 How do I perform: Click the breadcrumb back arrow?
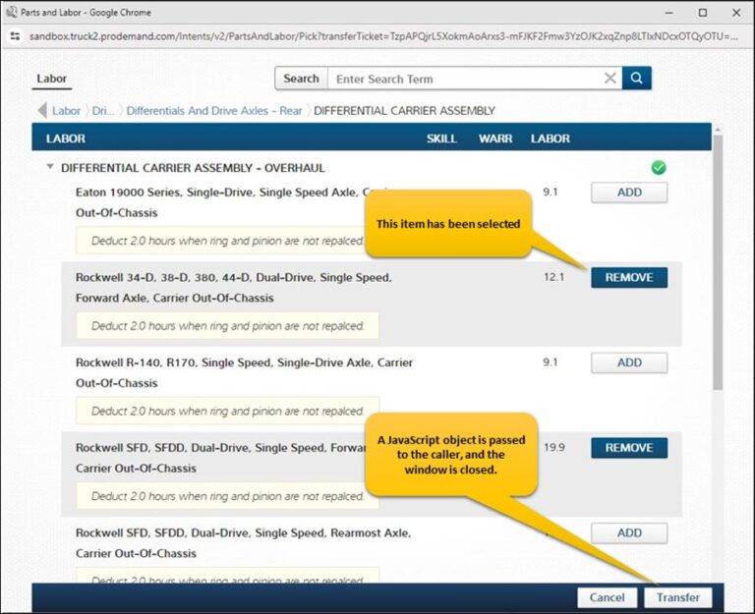click(42, 111)
